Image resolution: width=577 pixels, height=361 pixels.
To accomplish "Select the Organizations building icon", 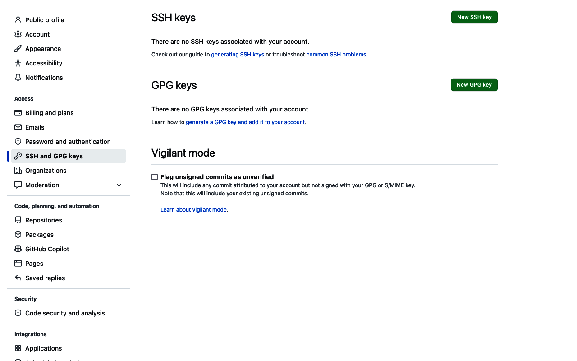I will pyautogui.click(x=18, y=170).
